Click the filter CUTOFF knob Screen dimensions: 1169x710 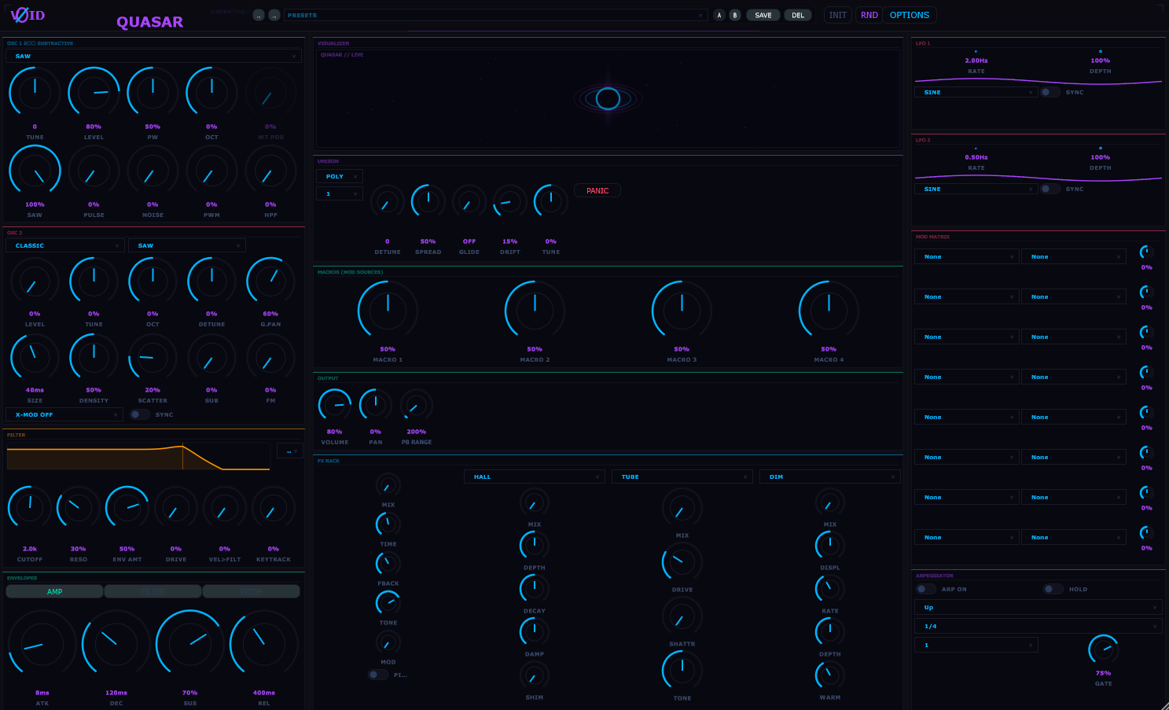click(30, 508)
